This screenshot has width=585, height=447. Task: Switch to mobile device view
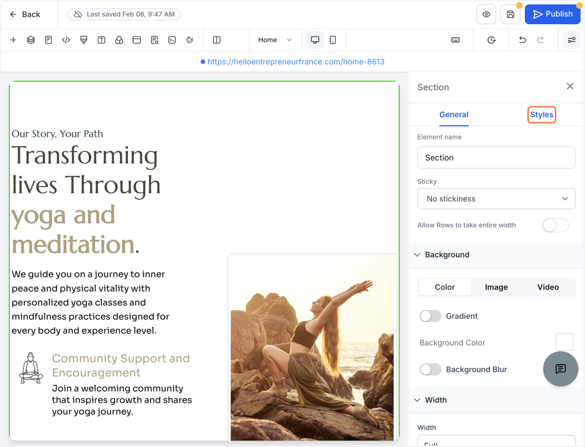(x=333, y=40)
